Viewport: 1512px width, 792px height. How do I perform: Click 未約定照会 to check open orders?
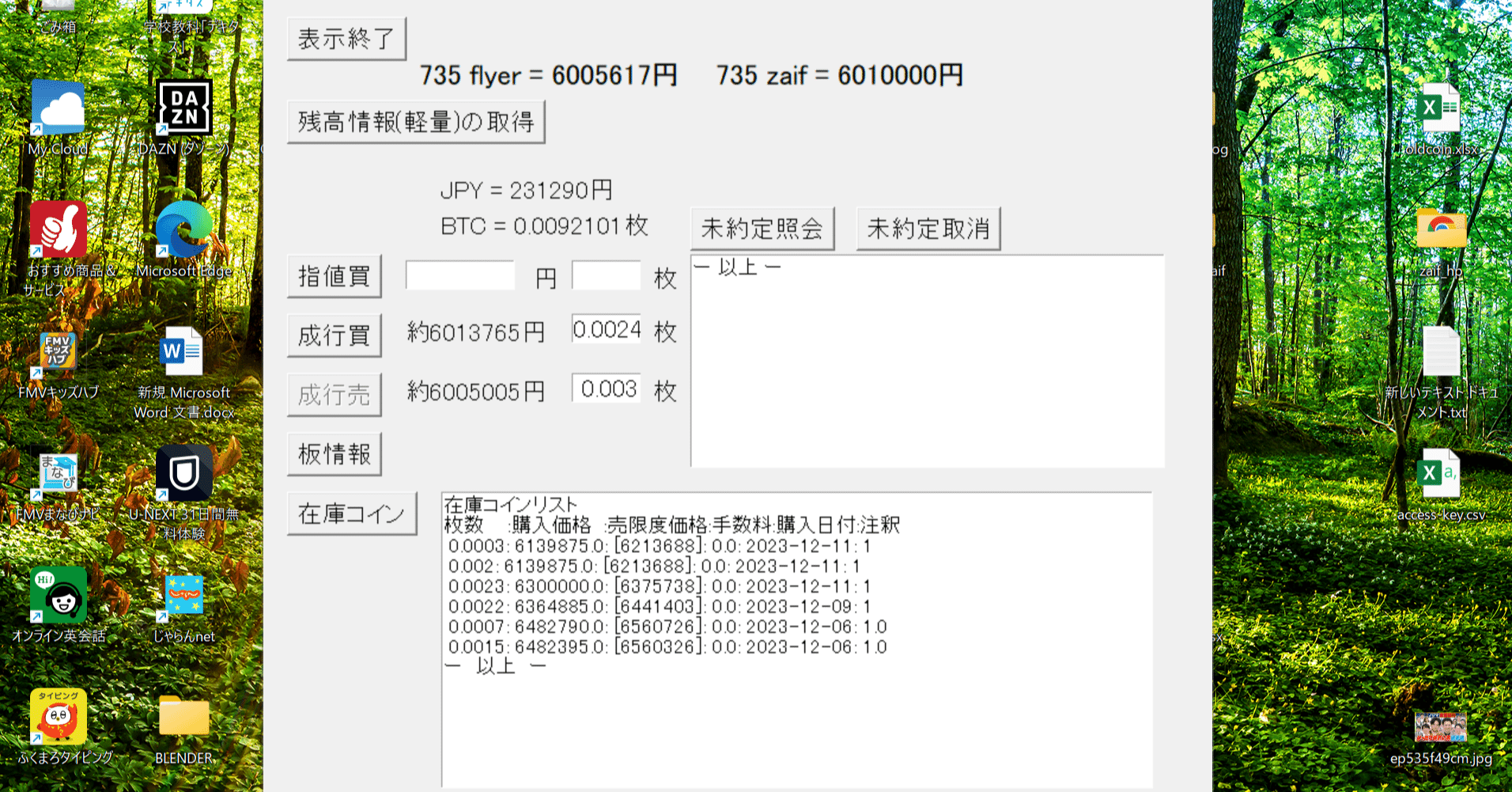click(762, 228)
